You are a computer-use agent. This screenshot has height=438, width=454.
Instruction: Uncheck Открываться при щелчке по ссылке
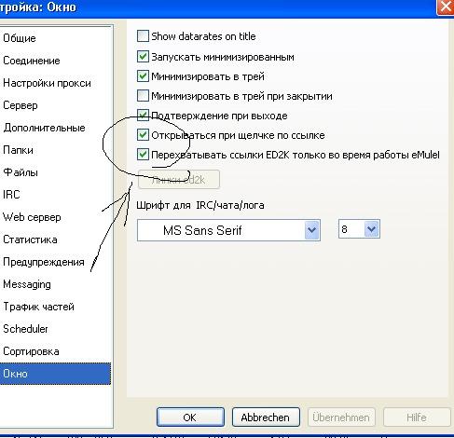point(143,135)
